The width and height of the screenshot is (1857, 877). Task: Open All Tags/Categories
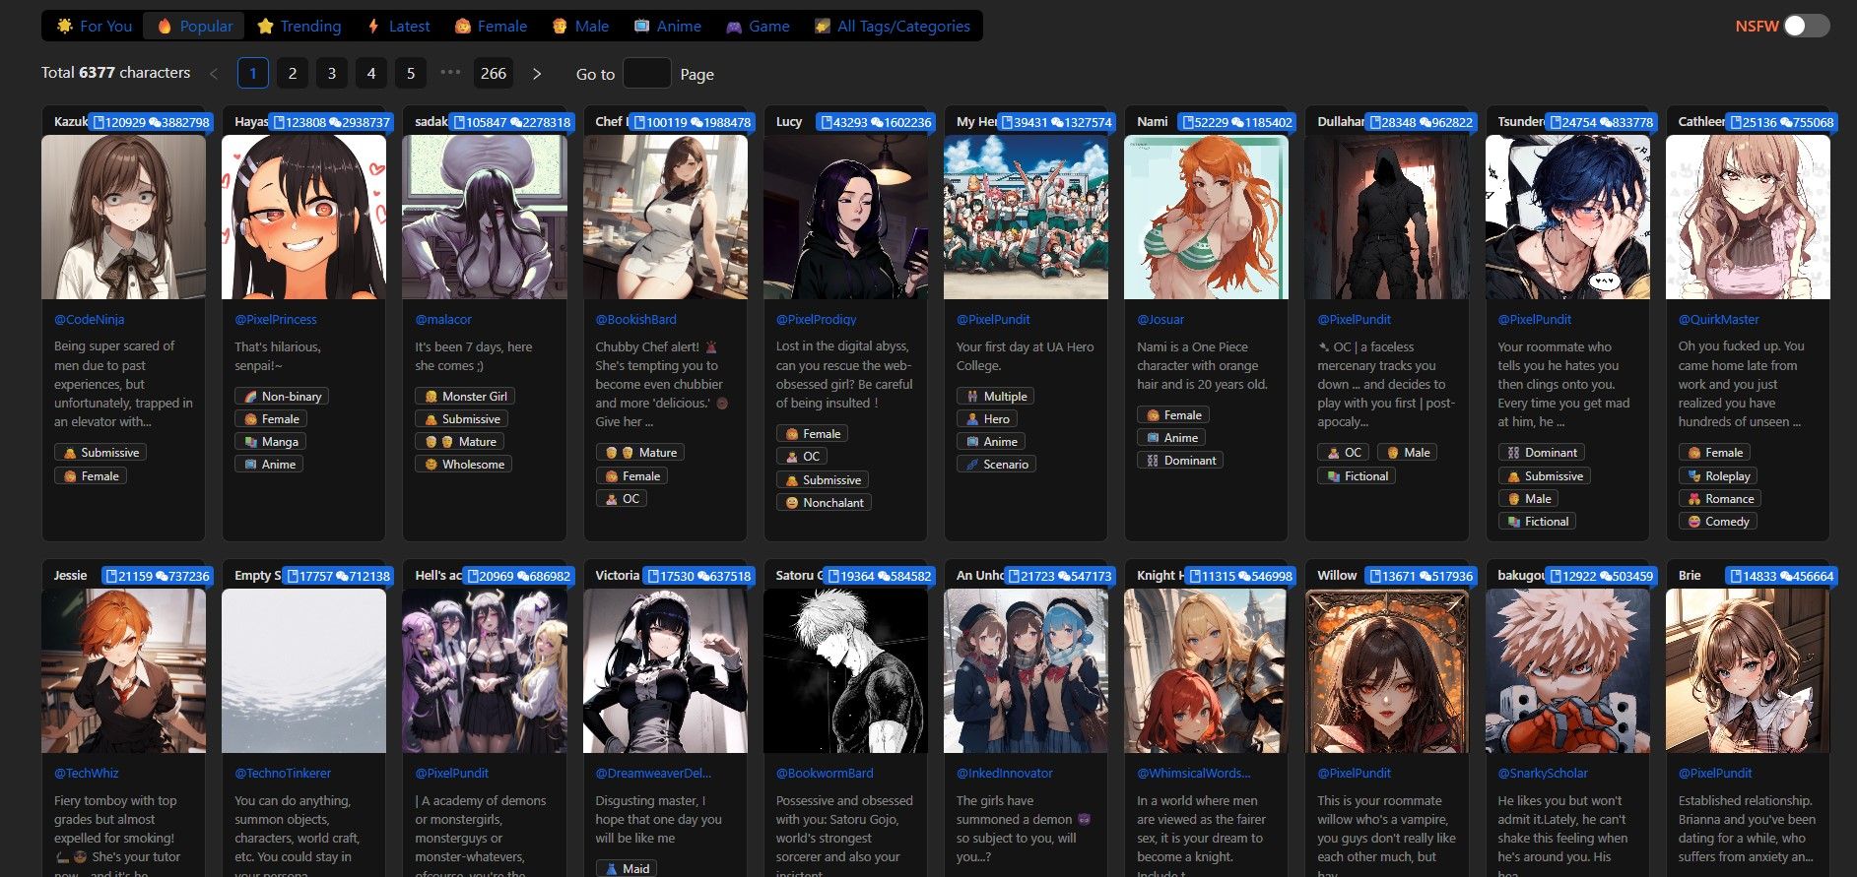[893, 26]
